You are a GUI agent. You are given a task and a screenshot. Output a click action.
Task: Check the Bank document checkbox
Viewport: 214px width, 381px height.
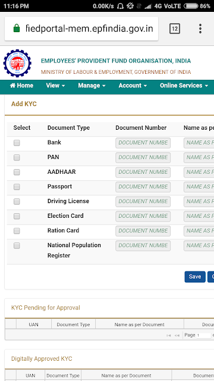click(17, 143)
